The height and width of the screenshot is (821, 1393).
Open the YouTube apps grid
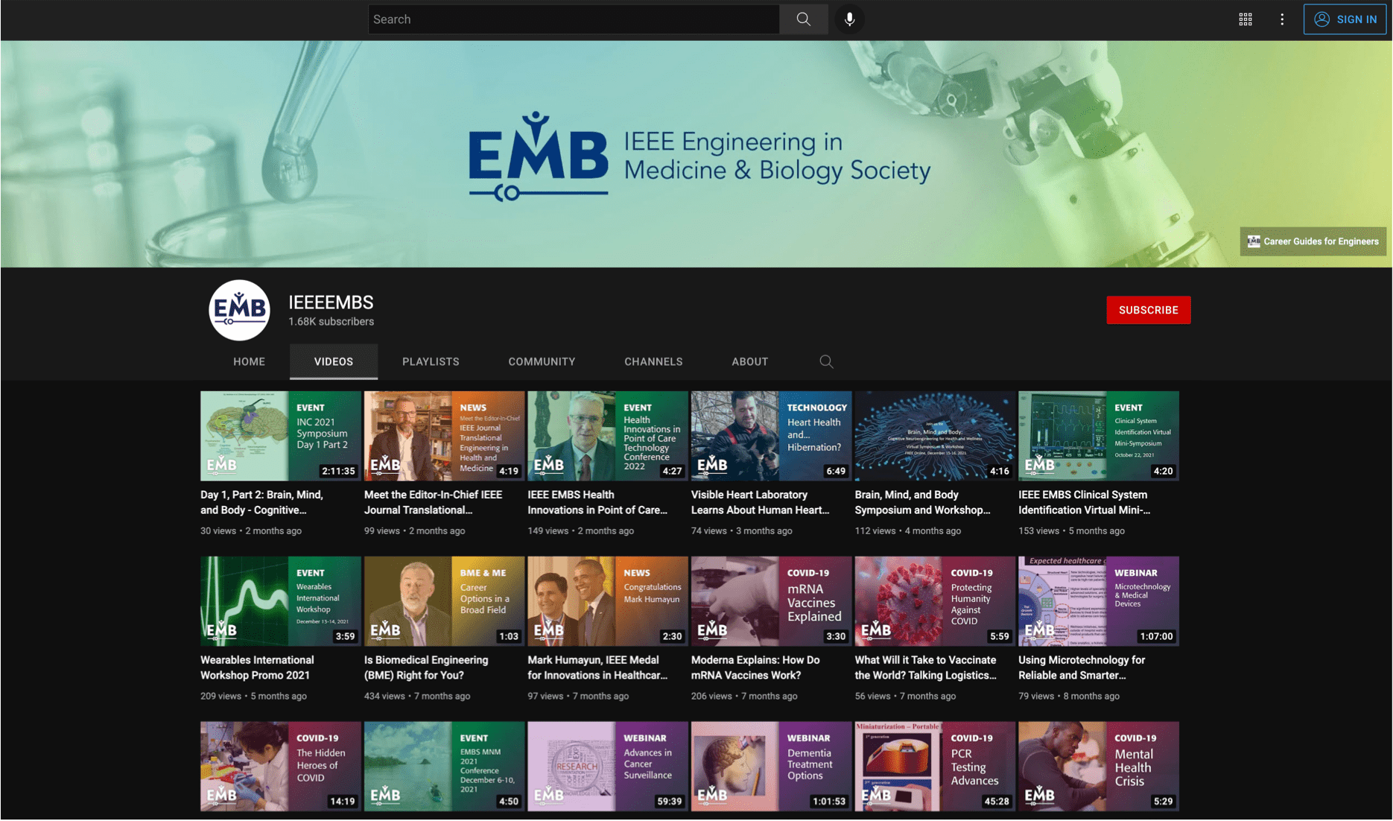[x=1245, y=19]
